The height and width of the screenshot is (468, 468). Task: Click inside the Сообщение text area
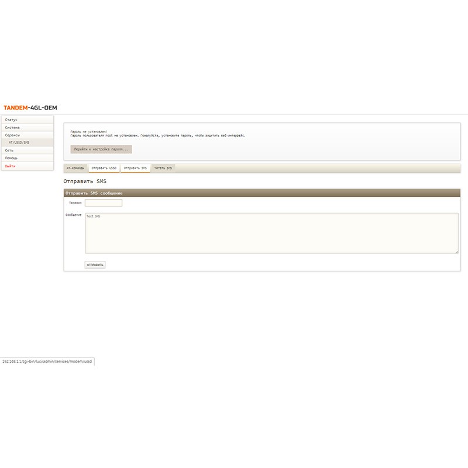(271, 233)
